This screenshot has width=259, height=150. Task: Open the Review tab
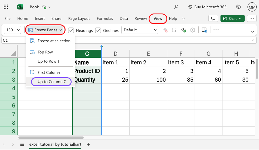point(141,18)
